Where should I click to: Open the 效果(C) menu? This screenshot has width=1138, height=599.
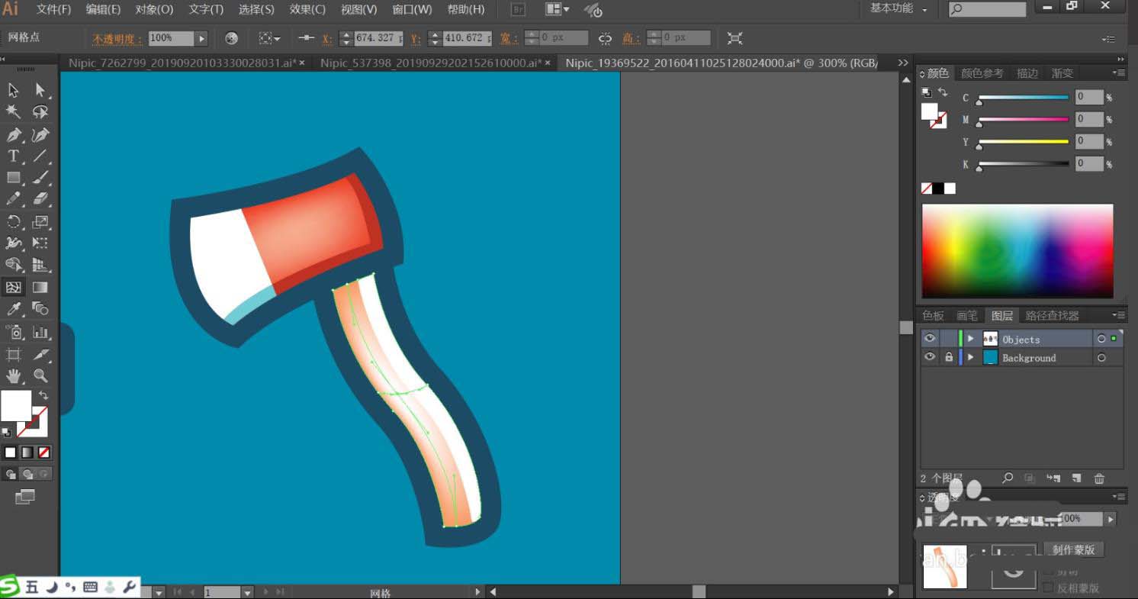[307, 9]
